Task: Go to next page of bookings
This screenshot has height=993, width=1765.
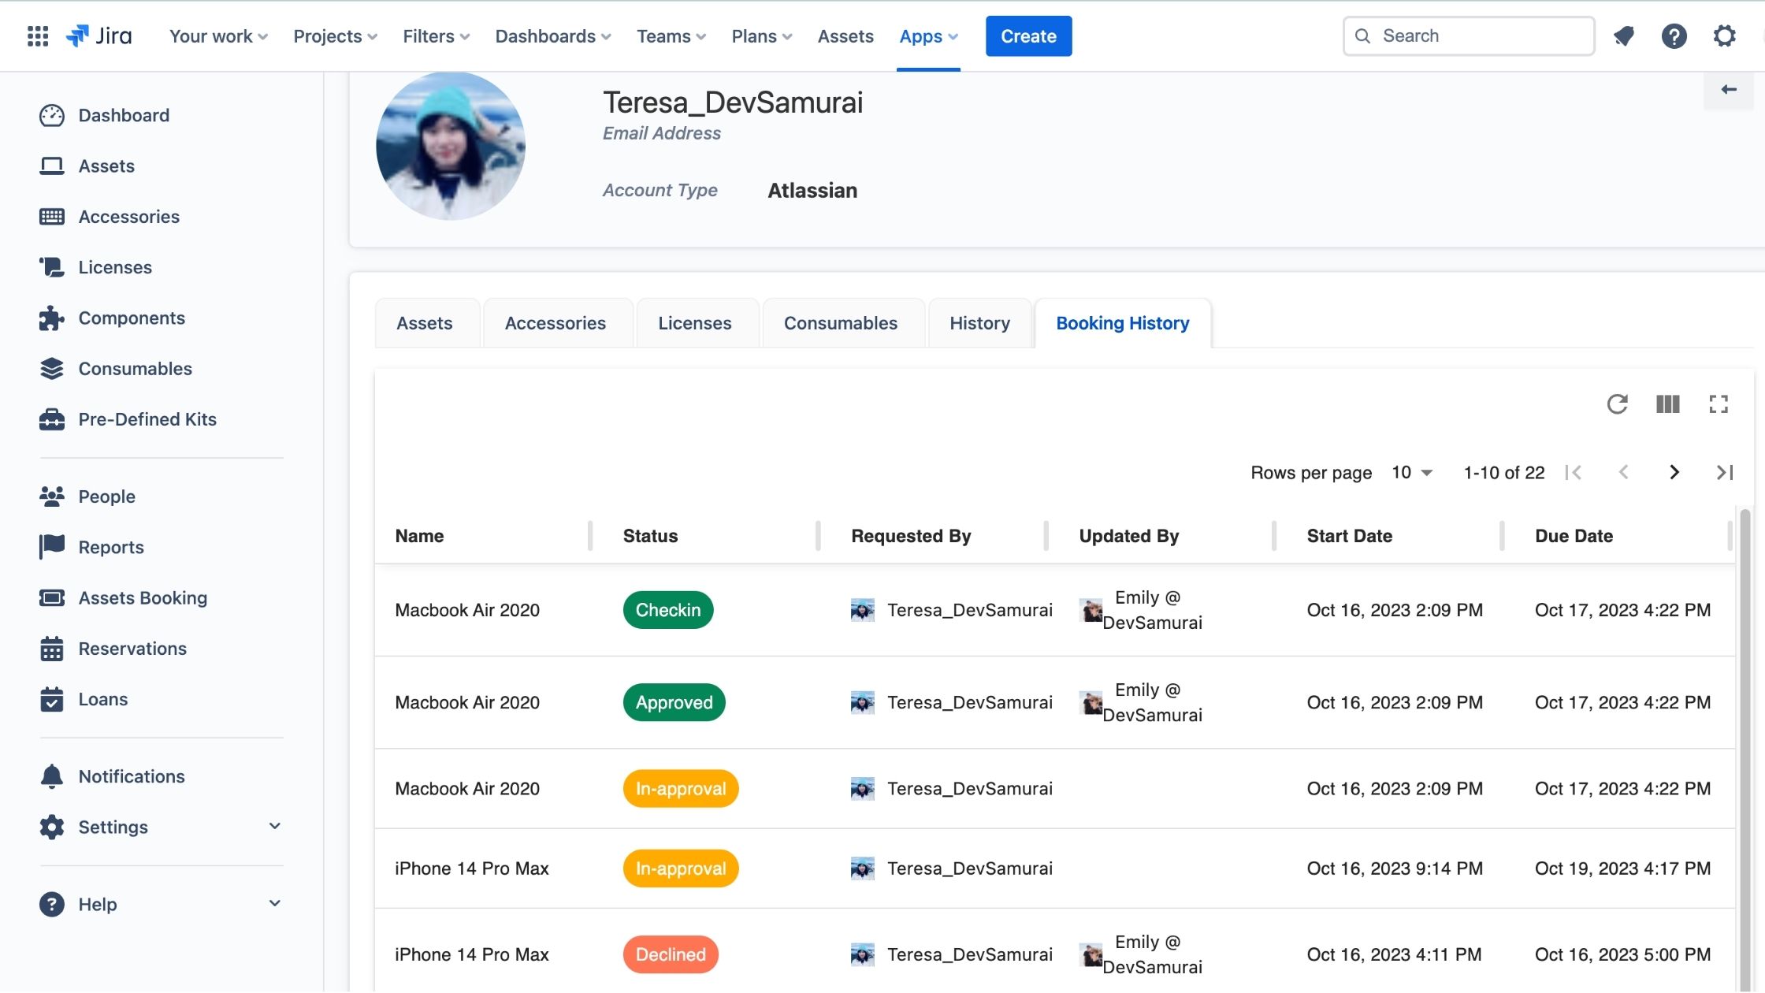Action: 1674,473
